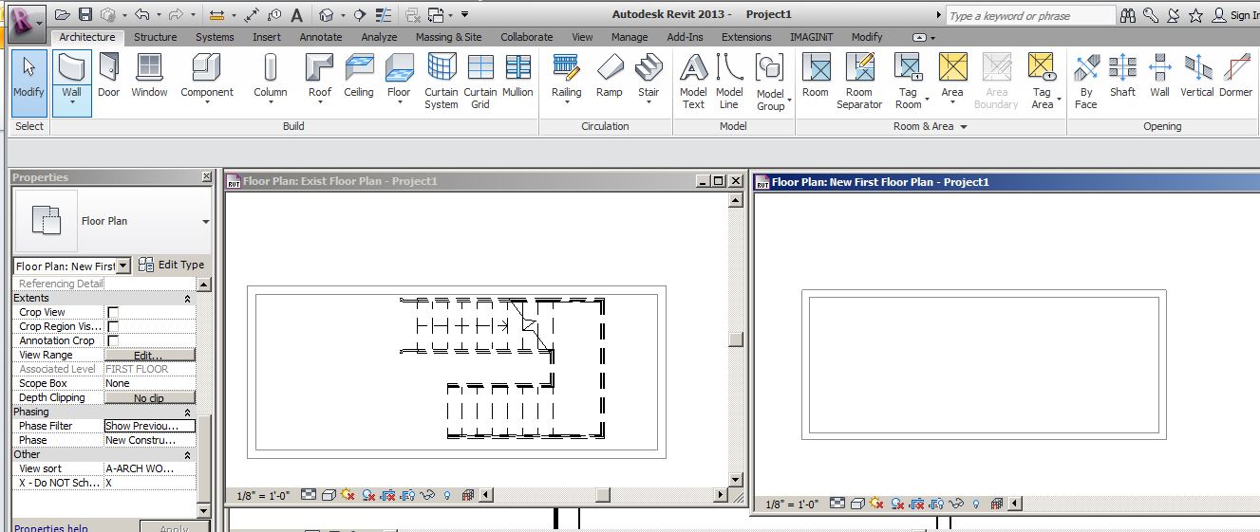Screen dimensions: 1260x532
Task: Select the Dormer opening tool
Action: [x=1236, y=76]
